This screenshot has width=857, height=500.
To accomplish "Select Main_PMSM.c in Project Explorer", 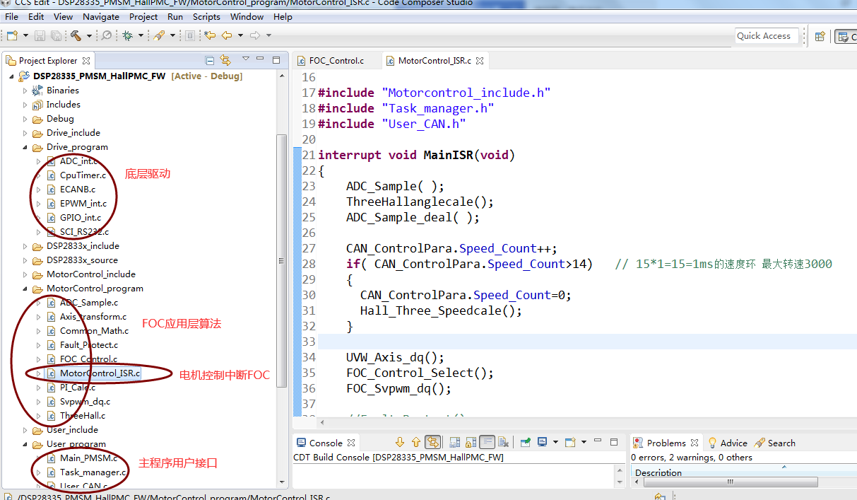I will coord(88,458).
